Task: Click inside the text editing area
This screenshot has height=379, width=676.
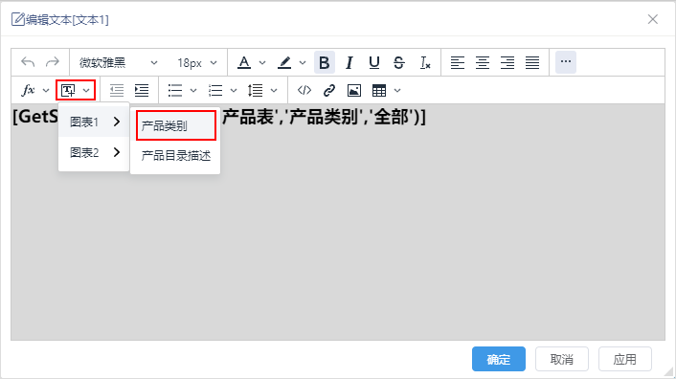Action: point(338,222)
